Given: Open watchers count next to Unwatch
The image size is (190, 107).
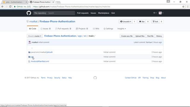Looking at the screenshot, I should [x=134, y=21].
